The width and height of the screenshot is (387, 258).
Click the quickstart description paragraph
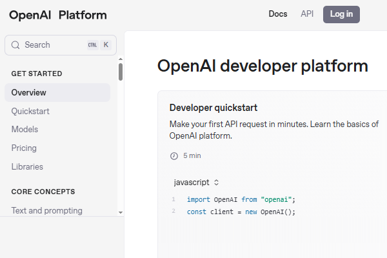pos(274,130)
